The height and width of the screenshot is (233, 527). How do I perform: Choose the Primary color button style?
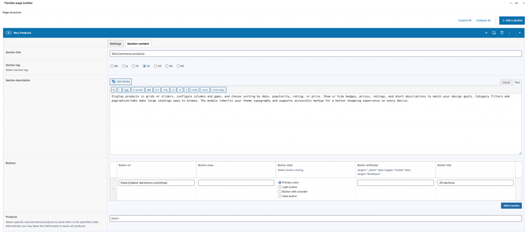(280, 182)
